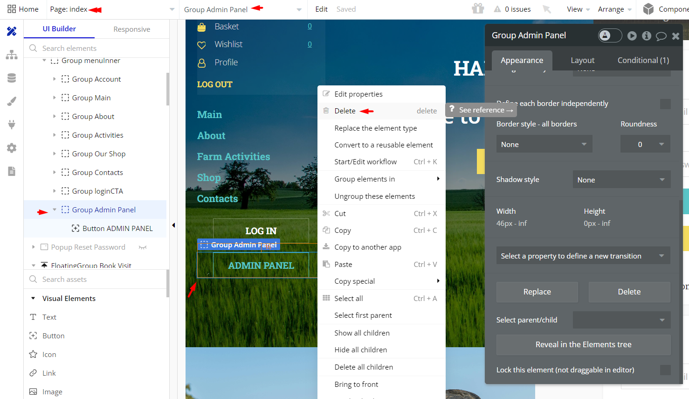
Task: Click the gift box icon in top bar
Action: pos(478,9)
